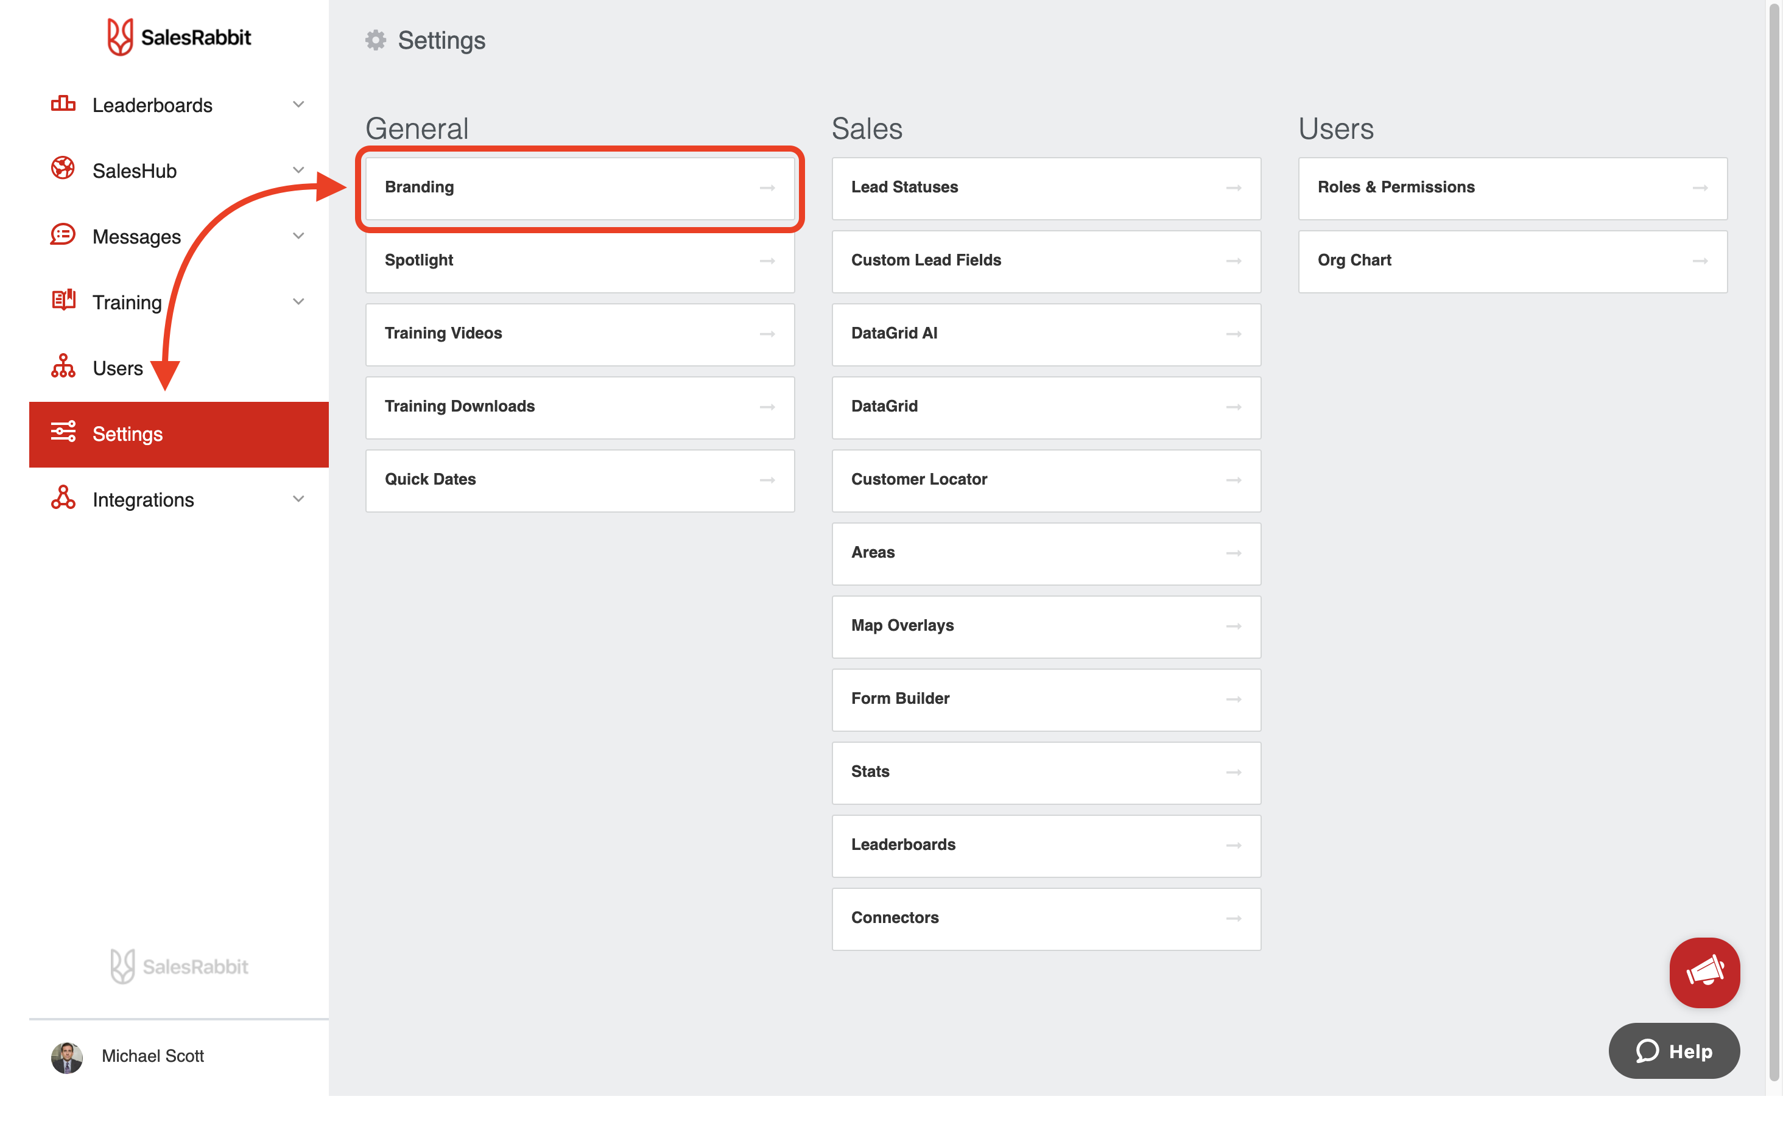Click the Integrations nodes icon

click(63, 497)
